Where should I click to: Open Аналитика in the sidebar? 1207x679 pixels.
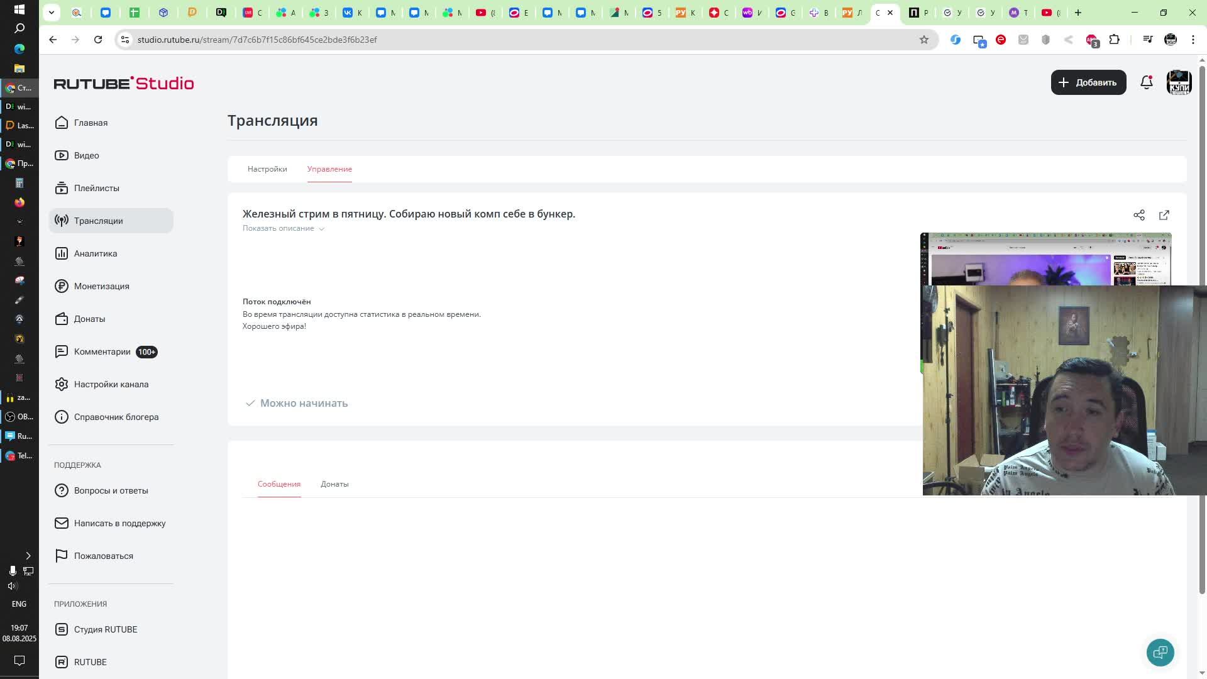click(95, 253)
